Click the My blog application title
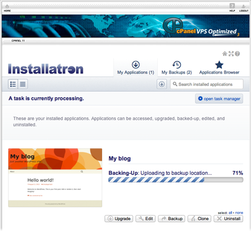 pos(120,158)
